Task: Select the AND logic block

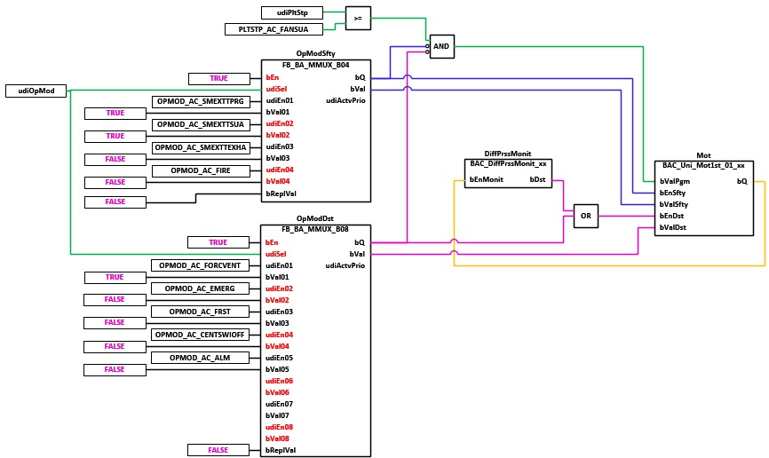Action: click(x=442, y=46)
